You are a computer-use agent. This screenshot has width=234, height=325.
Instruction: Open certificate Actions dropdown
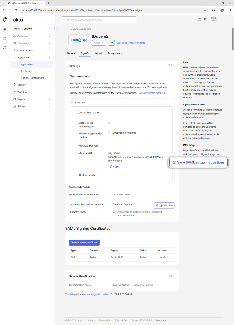click(166, 257)
